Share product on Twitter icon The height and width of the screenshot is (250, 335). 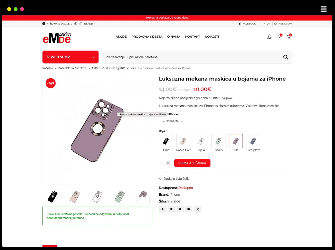[171, 209]
